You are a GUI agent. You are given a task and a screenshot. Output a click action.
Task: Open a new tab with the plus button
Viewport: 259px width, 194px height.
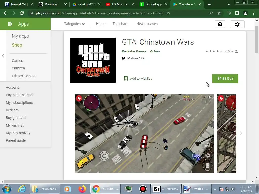[x=209, y=4]
